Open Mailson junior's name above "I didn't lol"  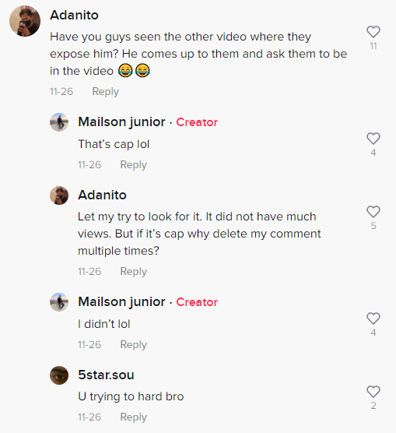[x=121, y=301]
